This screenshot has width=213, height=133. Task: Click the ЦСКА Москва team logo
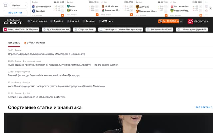103,6
